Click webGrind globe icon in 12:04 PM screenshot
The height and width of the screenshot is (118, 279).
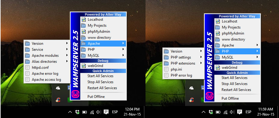tap(84, 66)
